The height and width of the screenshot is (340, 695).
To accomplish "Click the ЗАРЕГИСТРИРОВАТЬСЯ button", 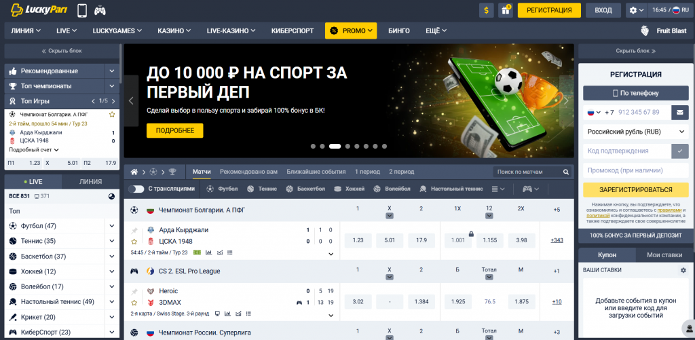I will pos(635,190).
